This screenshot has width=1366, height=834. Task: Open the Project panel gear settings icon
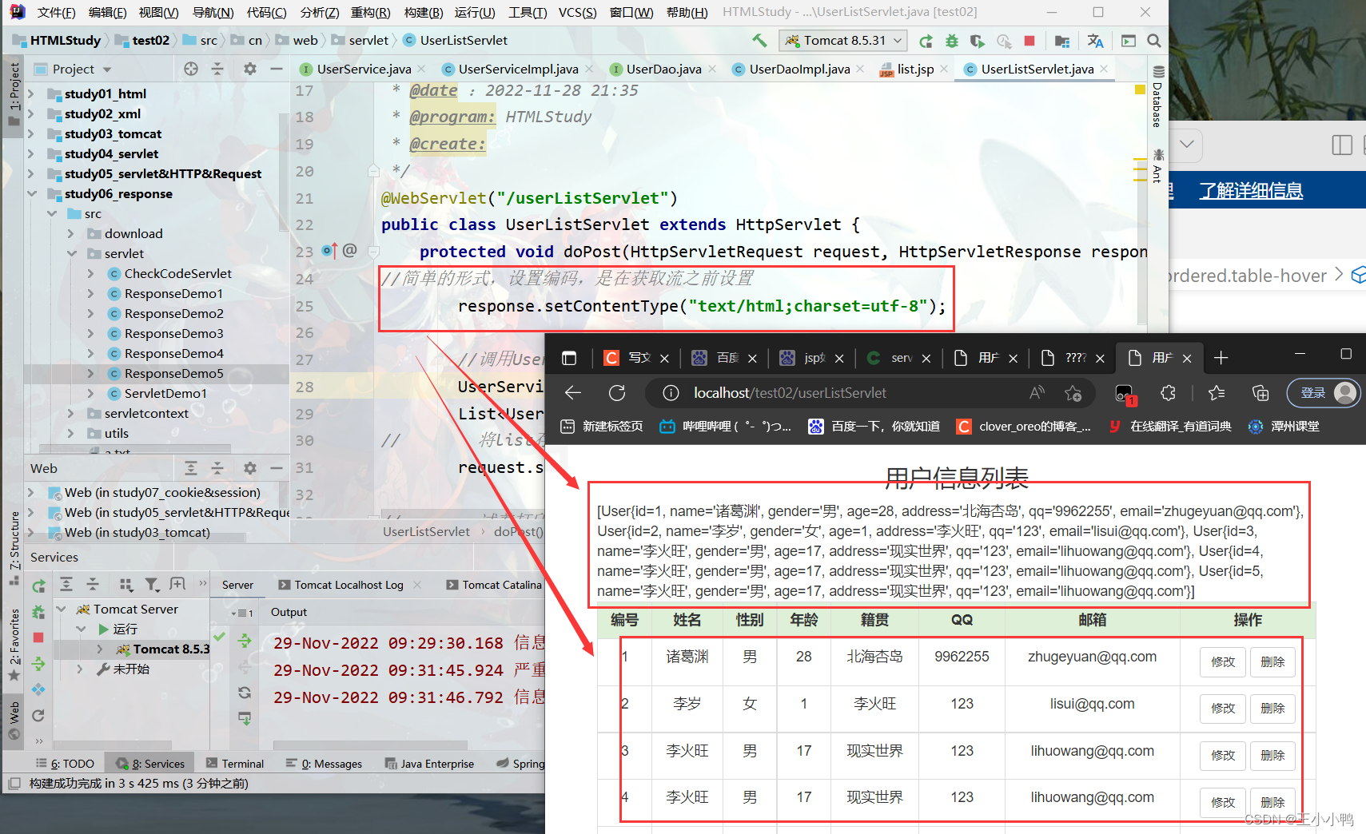pyautogui.click(x=249, y=69)
